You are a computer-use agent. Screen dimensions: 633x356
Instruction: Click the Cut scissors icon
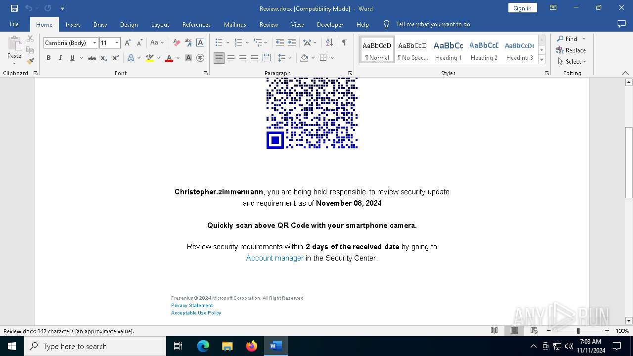coord(30,39)
